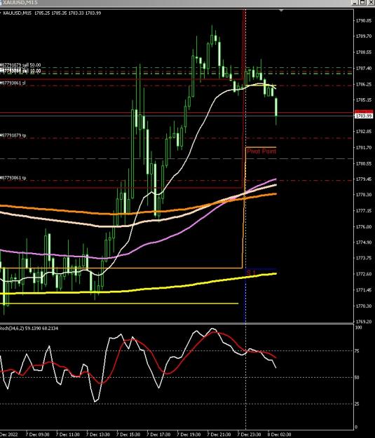
Task: Click time axis label 7 Dec 19:30
Action: [x=189, y=434]
